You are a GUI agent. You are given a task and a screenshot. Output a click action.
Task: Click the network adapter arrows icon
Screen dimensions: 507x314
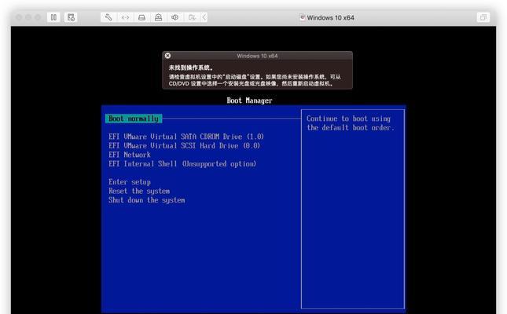pyautogui.click(x=125, y=17)
